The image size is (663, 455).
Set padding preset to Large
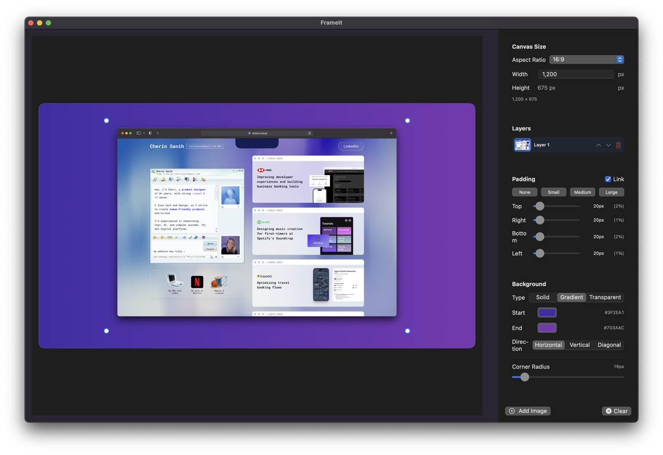tap(612, 192)
